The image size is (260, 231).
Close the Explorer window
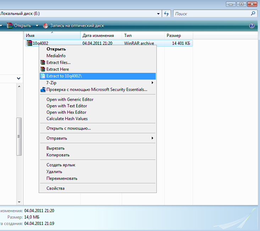[x=252, y=4]
